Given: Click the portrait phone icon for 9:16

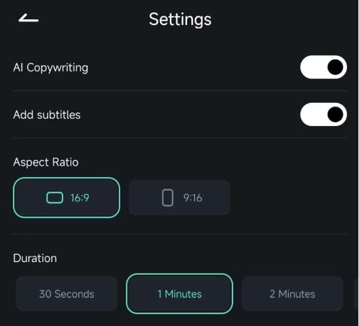Looking at the screenshot, I should pos(167,198).
